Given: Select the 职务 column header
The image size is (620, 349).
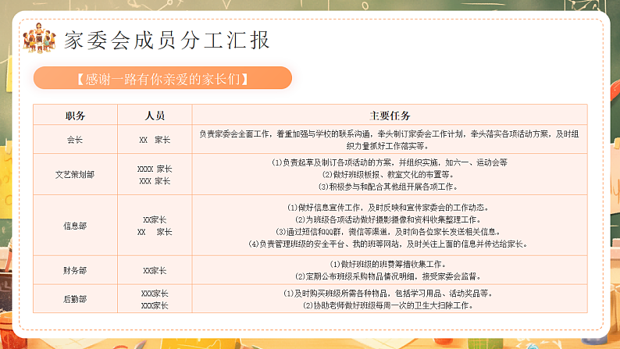Looking at the screenshot, I should [x=75, y=116].
